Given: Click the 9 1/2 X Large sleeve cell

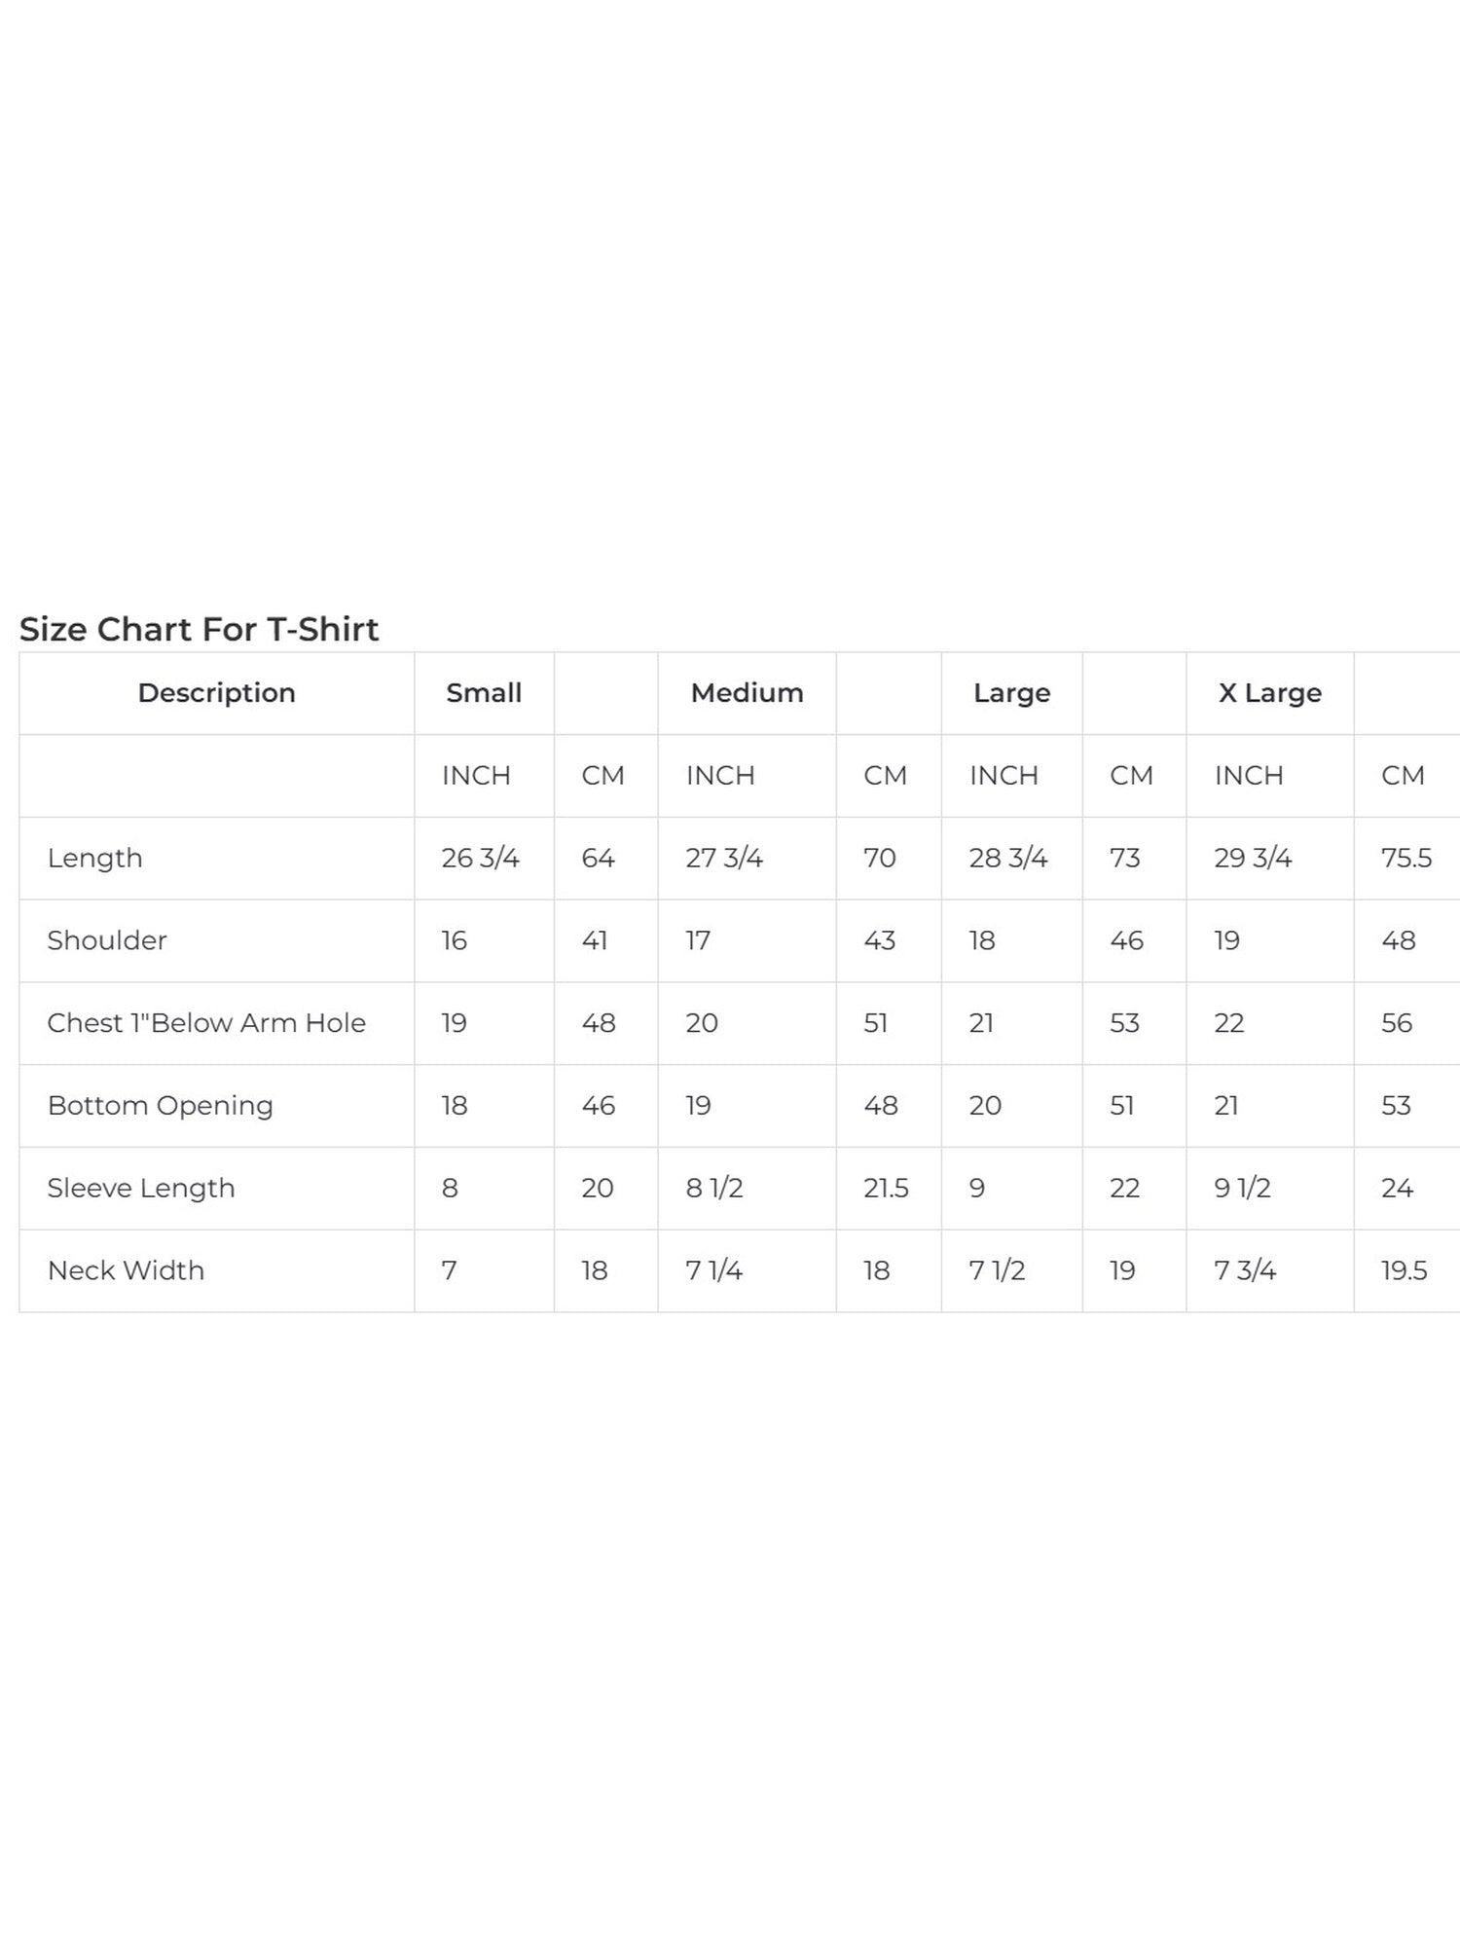Looking at the screenshot, I should (1242, 1188).
